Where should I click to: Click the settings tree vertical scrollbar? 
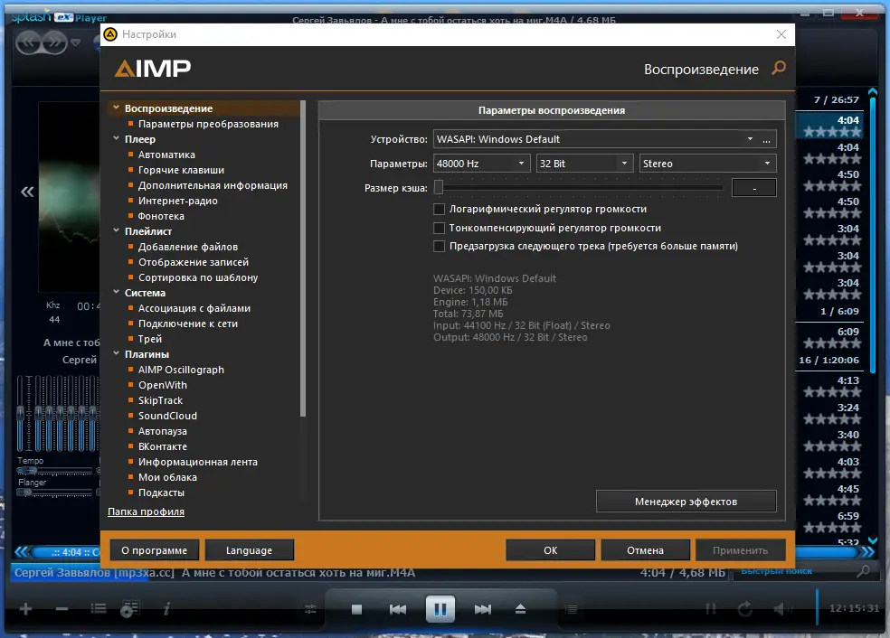(x=303, y=259)
